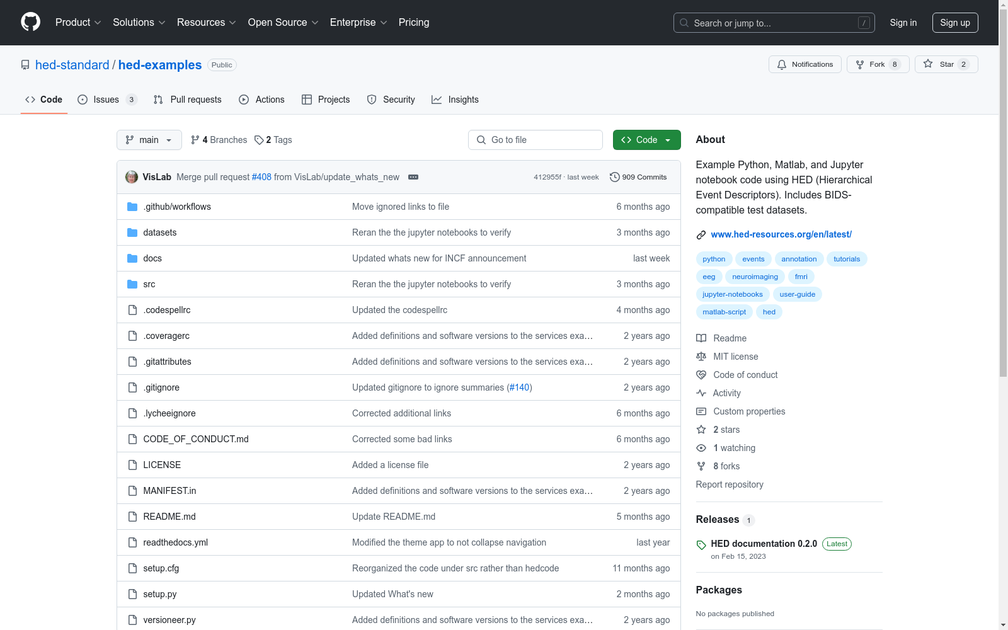Screen dimensions: 1008x630
Task: Open the Pricing page
Action: 414,22
